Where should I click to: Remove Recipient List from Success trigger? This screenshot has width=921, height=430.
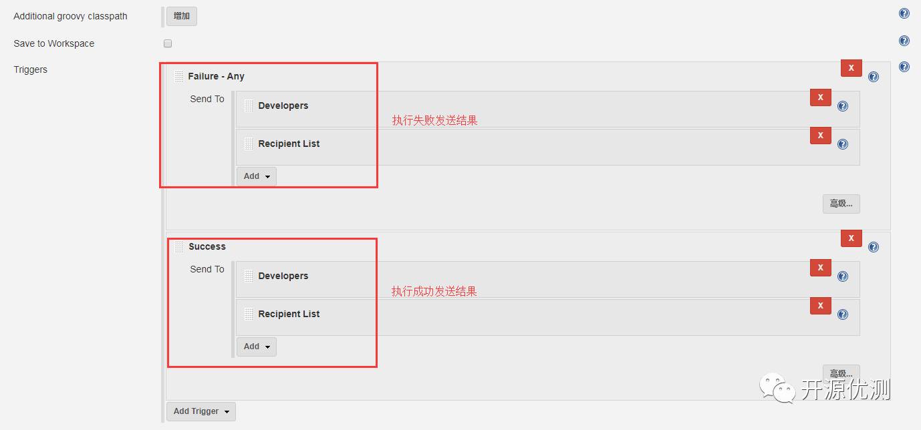821,306
